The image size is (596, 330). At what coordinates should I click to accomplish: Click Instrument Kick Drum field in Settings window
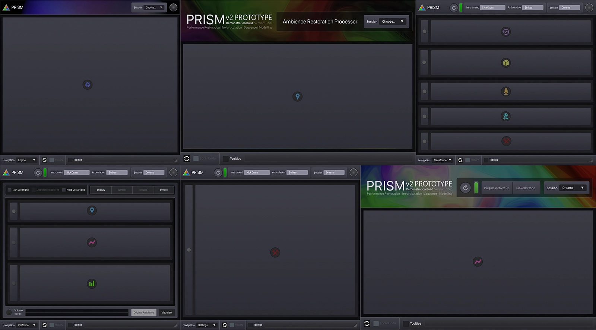point(257,172)
